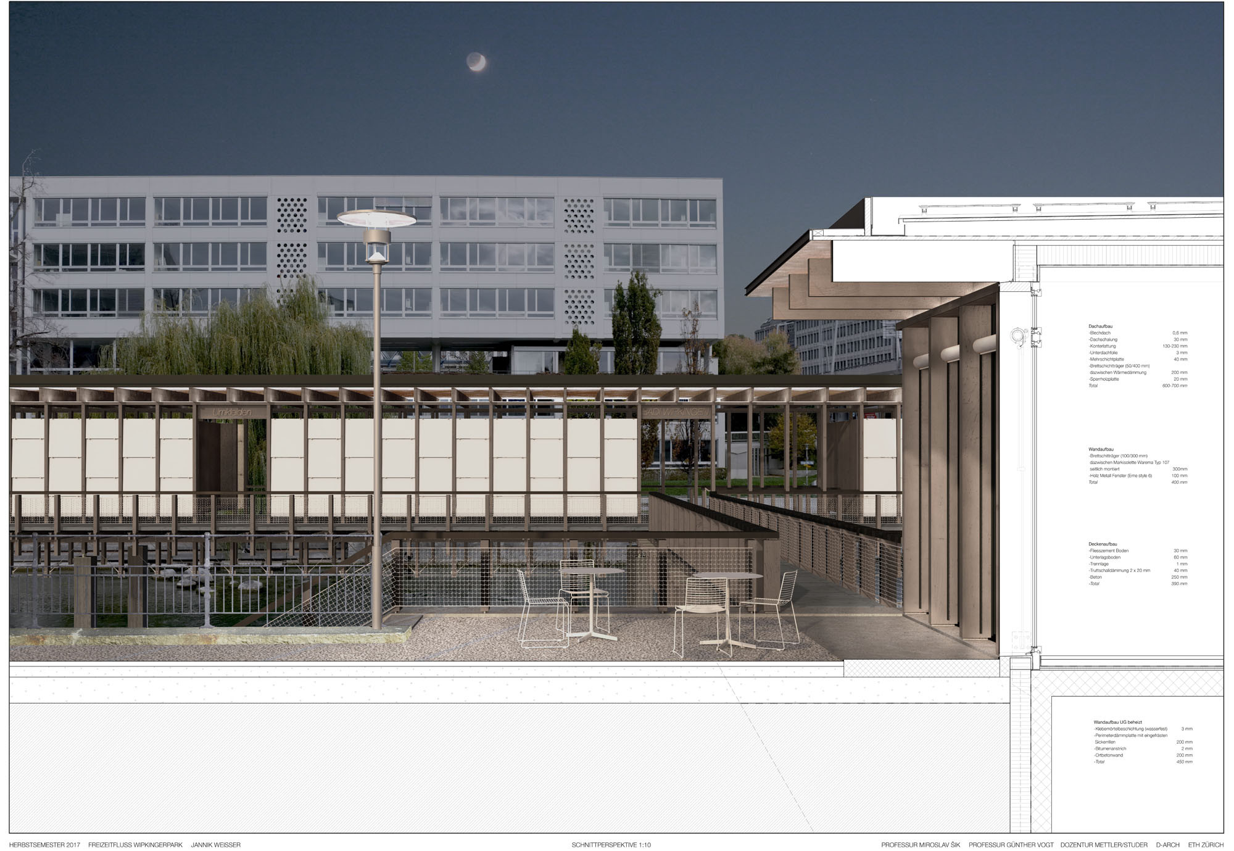
Task: Select the 'D-ARCH' footer label
Action: click(x=1168, y=845)
